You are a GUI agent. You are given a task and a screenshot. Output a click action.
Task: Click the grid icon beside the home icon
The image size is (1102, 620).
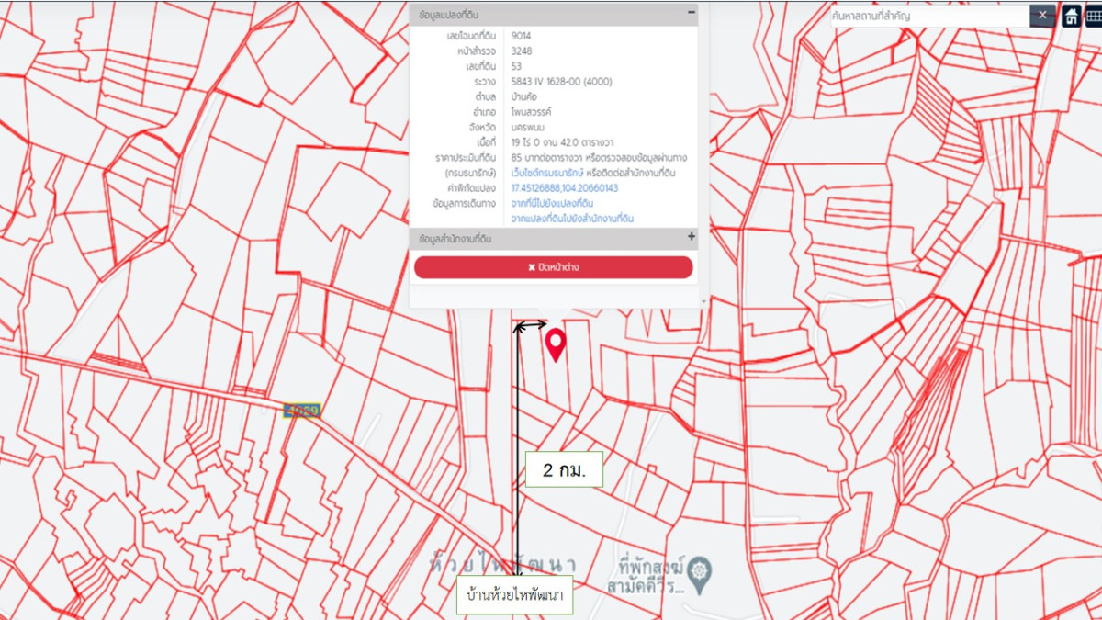pos(1093,16)
